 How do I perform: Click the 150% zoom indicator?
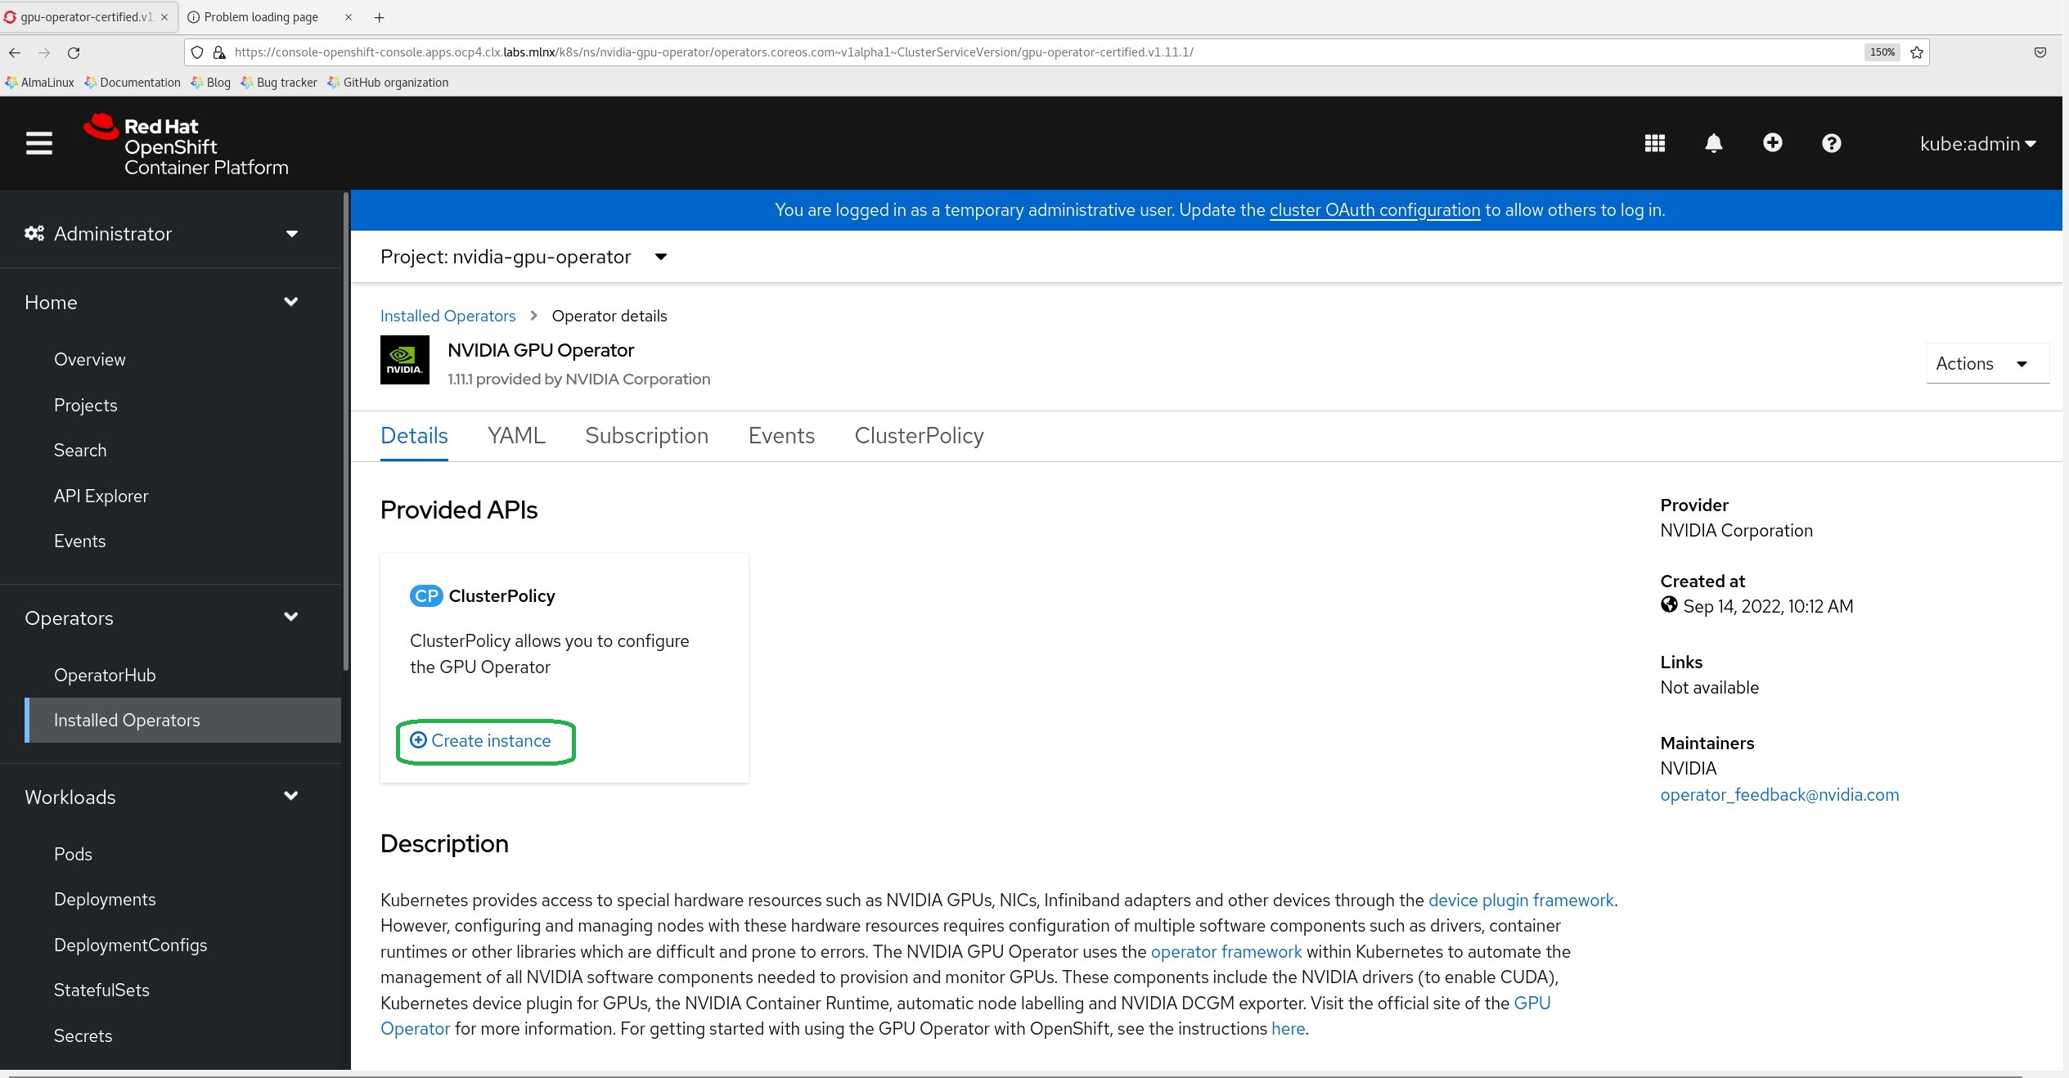tap(1882, 52)
